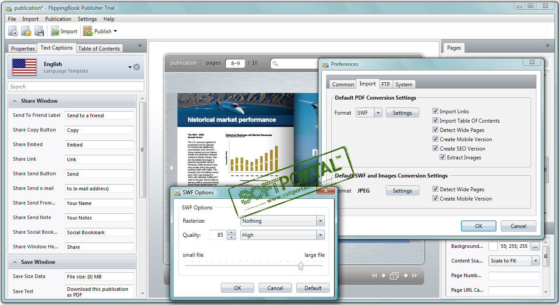
Task: Uncheck Import Links checkbox
Action: 436,112
